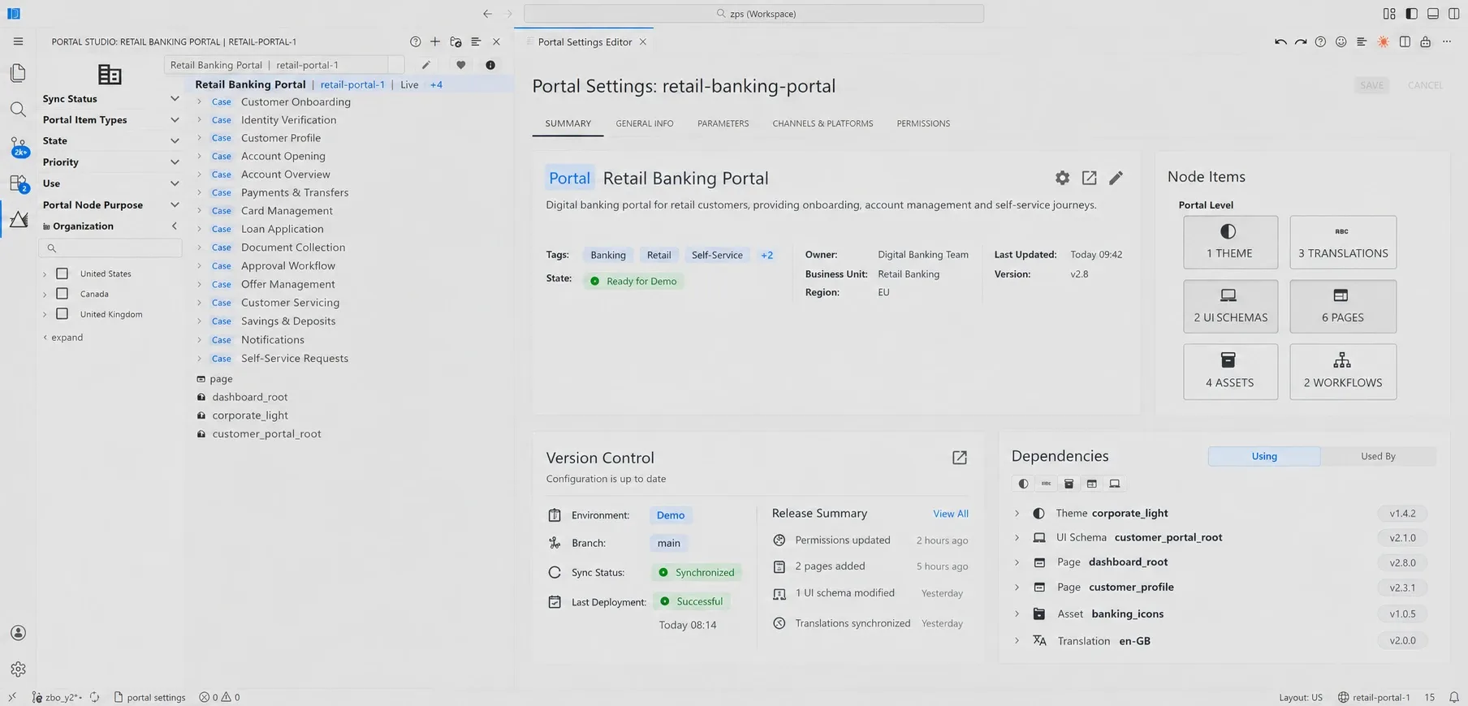Image resolution: width=1468 pixels, height=706 pixels.
Task: Check the United Kingdom checkbox
Action: pos(62,314)
